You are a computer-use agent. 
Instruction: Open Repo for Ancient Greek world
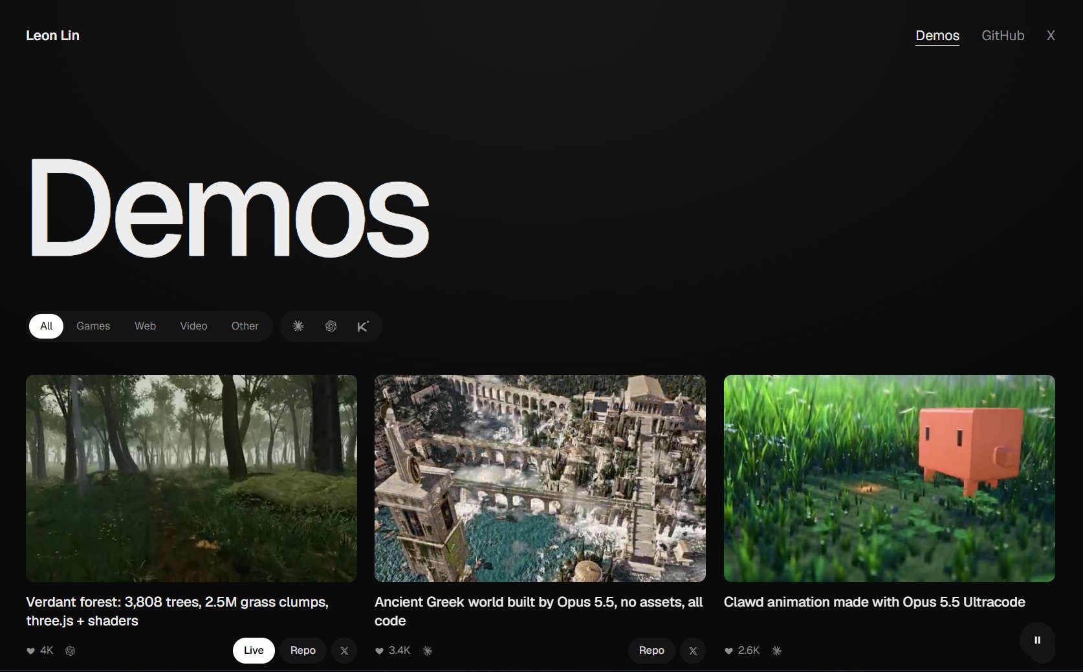[651, 651]
